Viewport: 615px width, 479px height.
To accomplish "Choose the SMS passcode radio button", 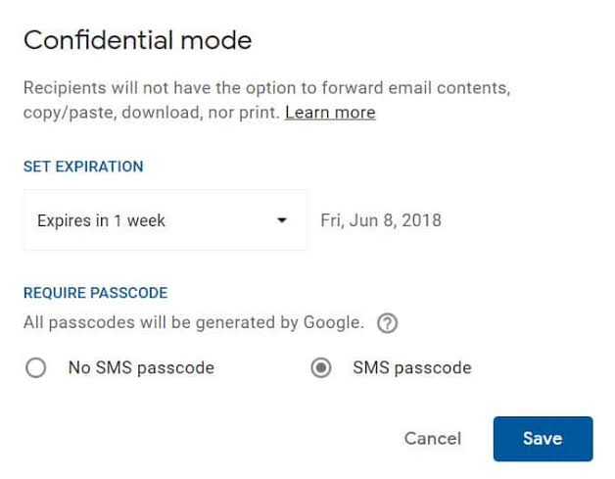I will (320, 368).
